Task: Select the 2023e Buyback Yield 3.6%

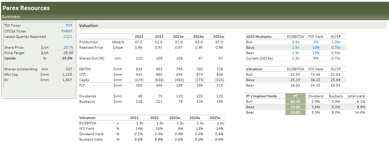Action: [x=179, y=140]
